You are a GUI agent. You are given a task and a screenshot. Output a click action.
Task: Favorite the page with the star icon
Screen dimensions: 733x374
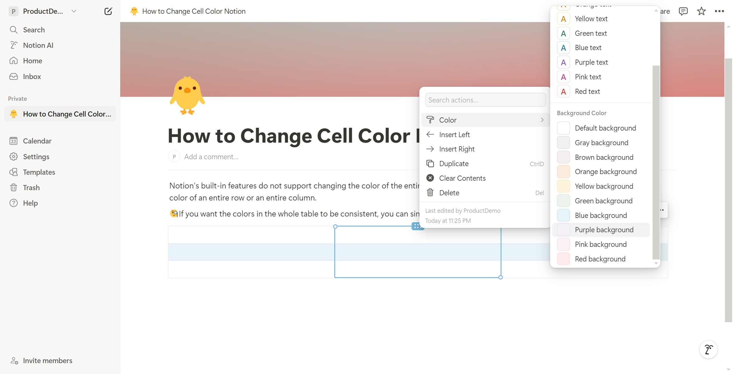point(701,11)
